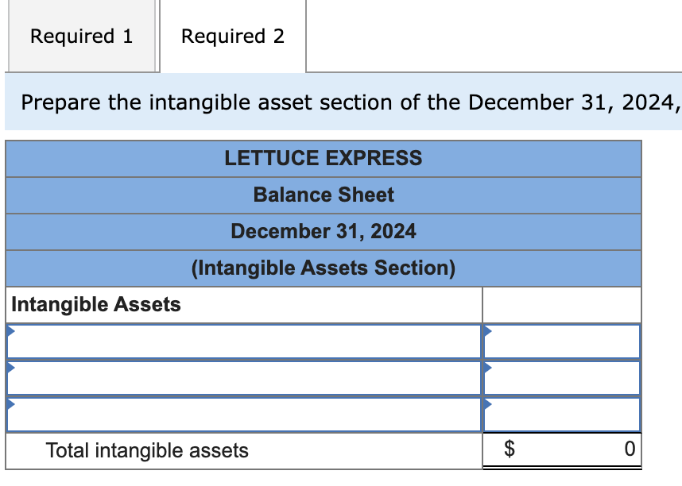682x486 pixels.
Task: Click the Intangible Assets Section header
Action: [x=324, y=268]
